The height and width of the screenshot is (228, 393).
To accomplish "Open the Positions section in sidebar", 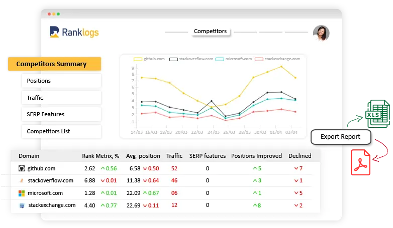I will (61, 81).
